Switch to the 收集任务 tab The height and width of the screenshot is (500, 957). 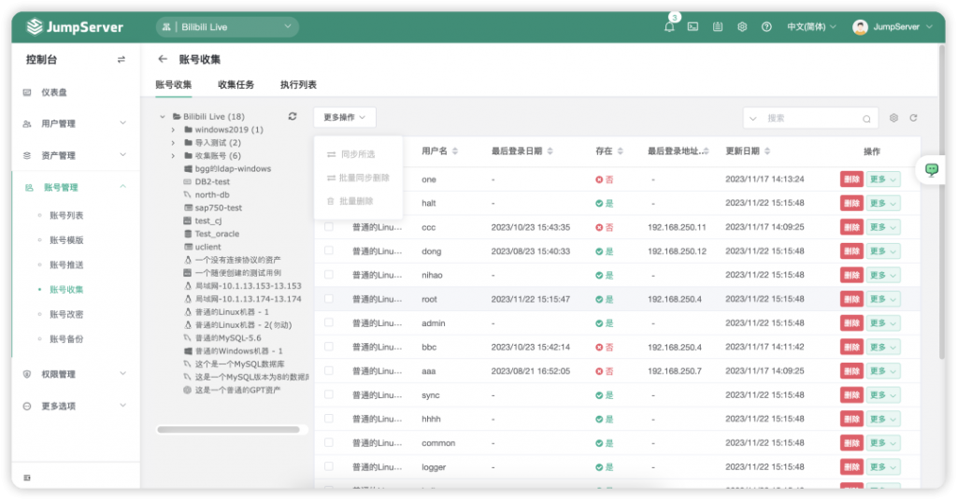coord(236,85)
